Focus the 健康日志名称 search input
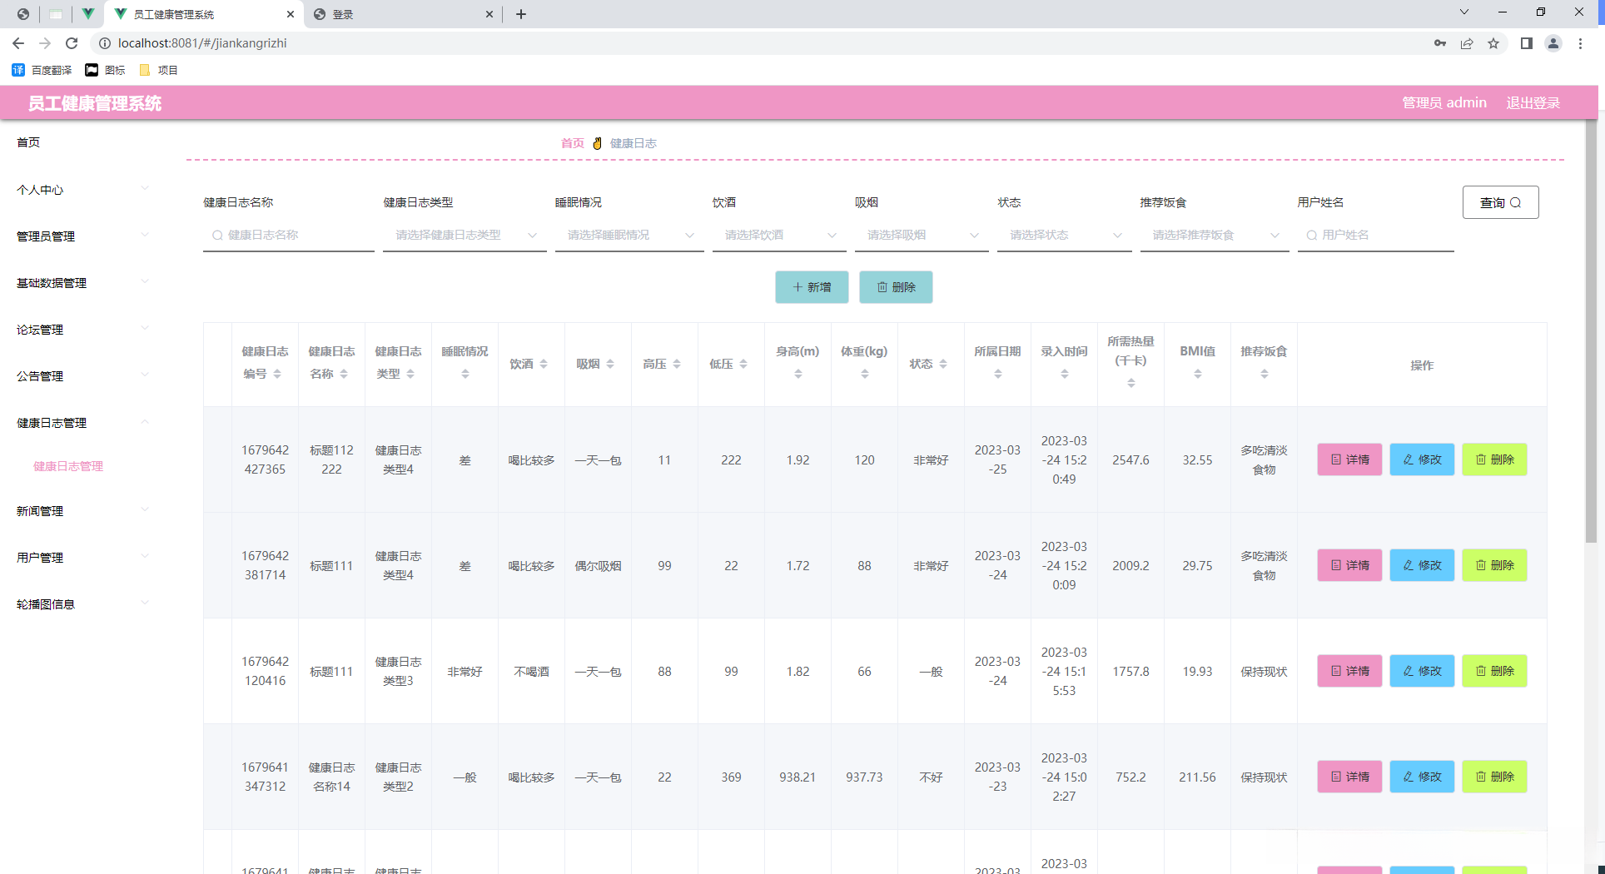 tap(288, 236)
